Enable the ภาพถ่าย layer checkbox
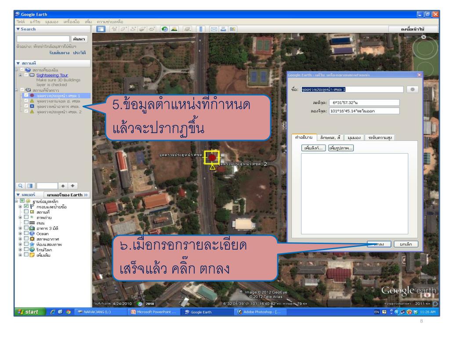Viewport: 450px width, 337px height. coord(26,217)
